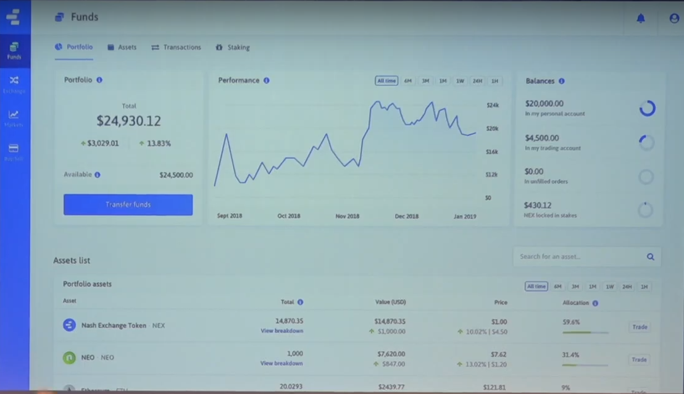Click the $430.12 NEX locked in stakes
This screenshot has width=684, height=394.
[538, 205]
